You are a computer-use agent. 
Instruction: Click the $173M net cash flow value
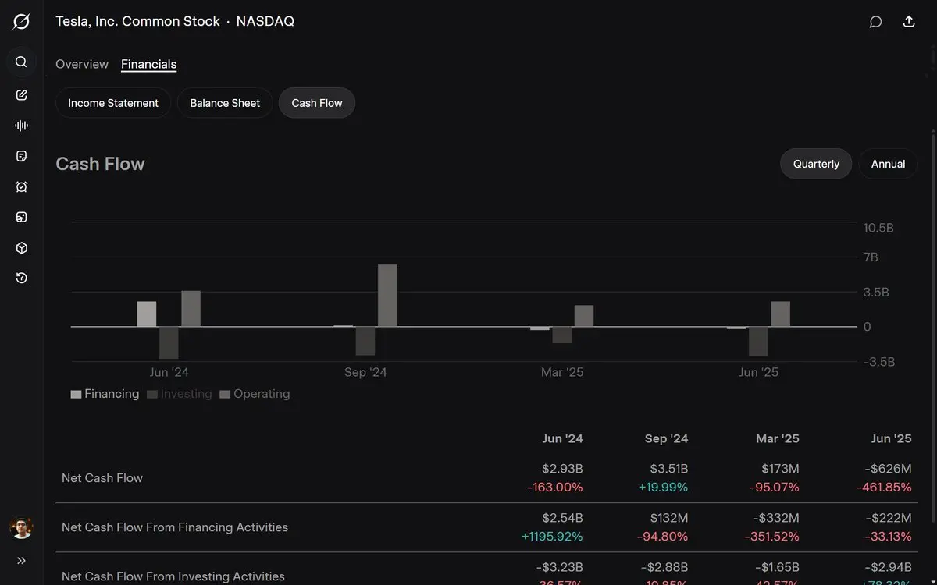click(780, 469)
